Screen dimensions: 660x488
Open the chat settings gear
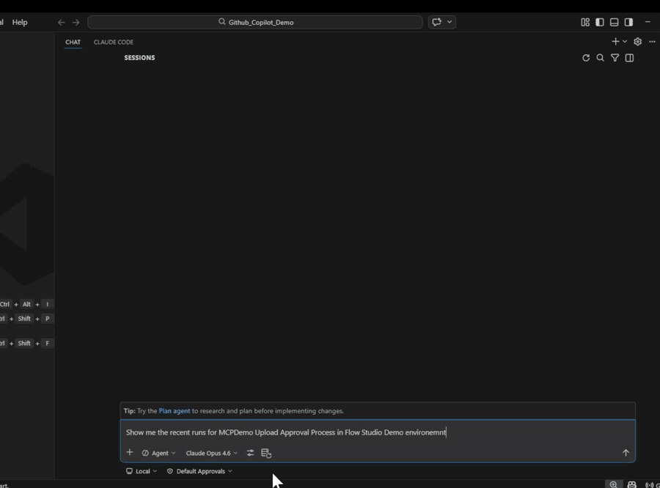(x=637, y=42)
